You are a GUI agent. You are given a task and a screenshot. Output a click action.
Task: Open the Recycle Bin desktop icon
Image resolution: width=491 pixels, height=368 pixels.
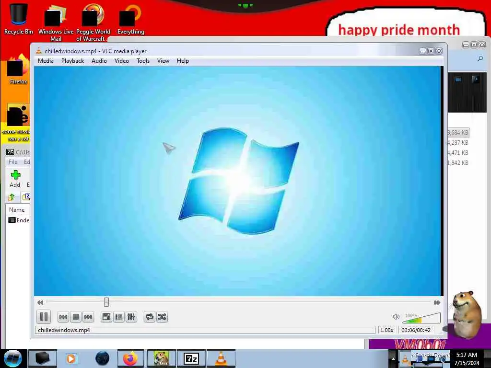(x=19, y=19)
